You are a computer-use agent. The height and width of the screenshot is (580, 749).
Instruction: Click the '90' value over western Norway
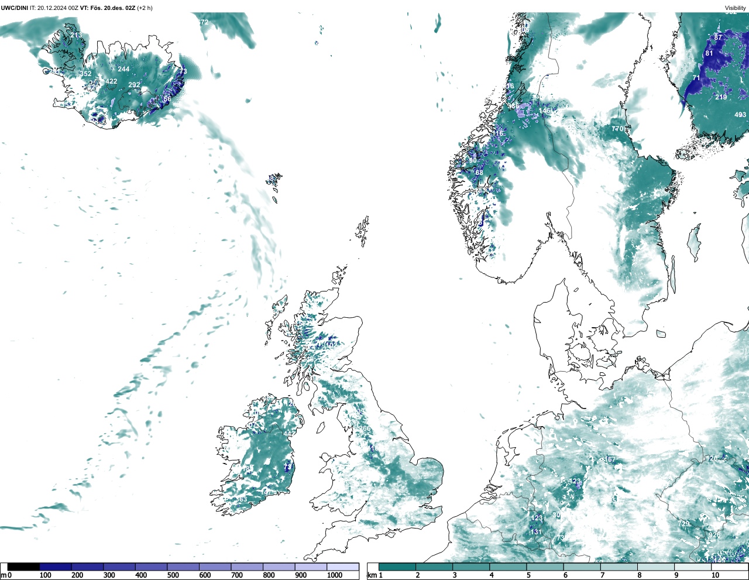473,161
